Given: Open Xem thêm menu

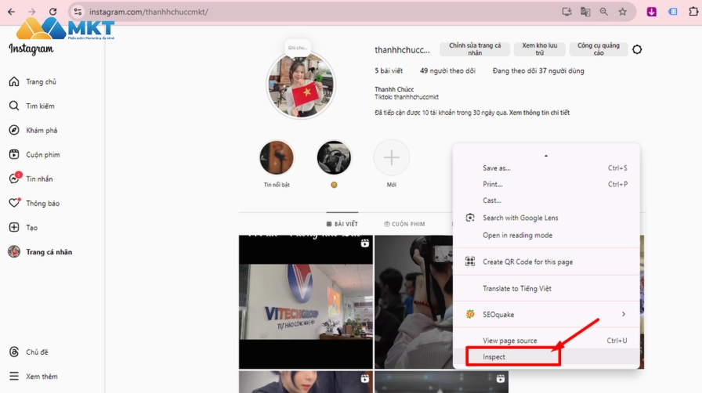Looking at the screenshot, I should click(33, 377).
